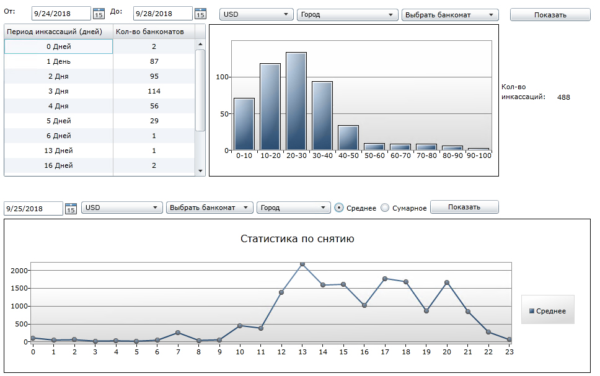Expand the lower USD currency dropdown
Screen dimensions: 600x376
pos(121,208)
